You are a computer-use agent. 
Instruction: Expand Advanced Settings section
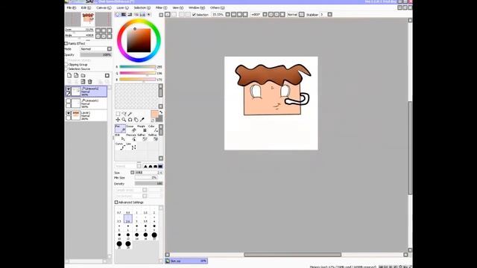pos(116,202)
